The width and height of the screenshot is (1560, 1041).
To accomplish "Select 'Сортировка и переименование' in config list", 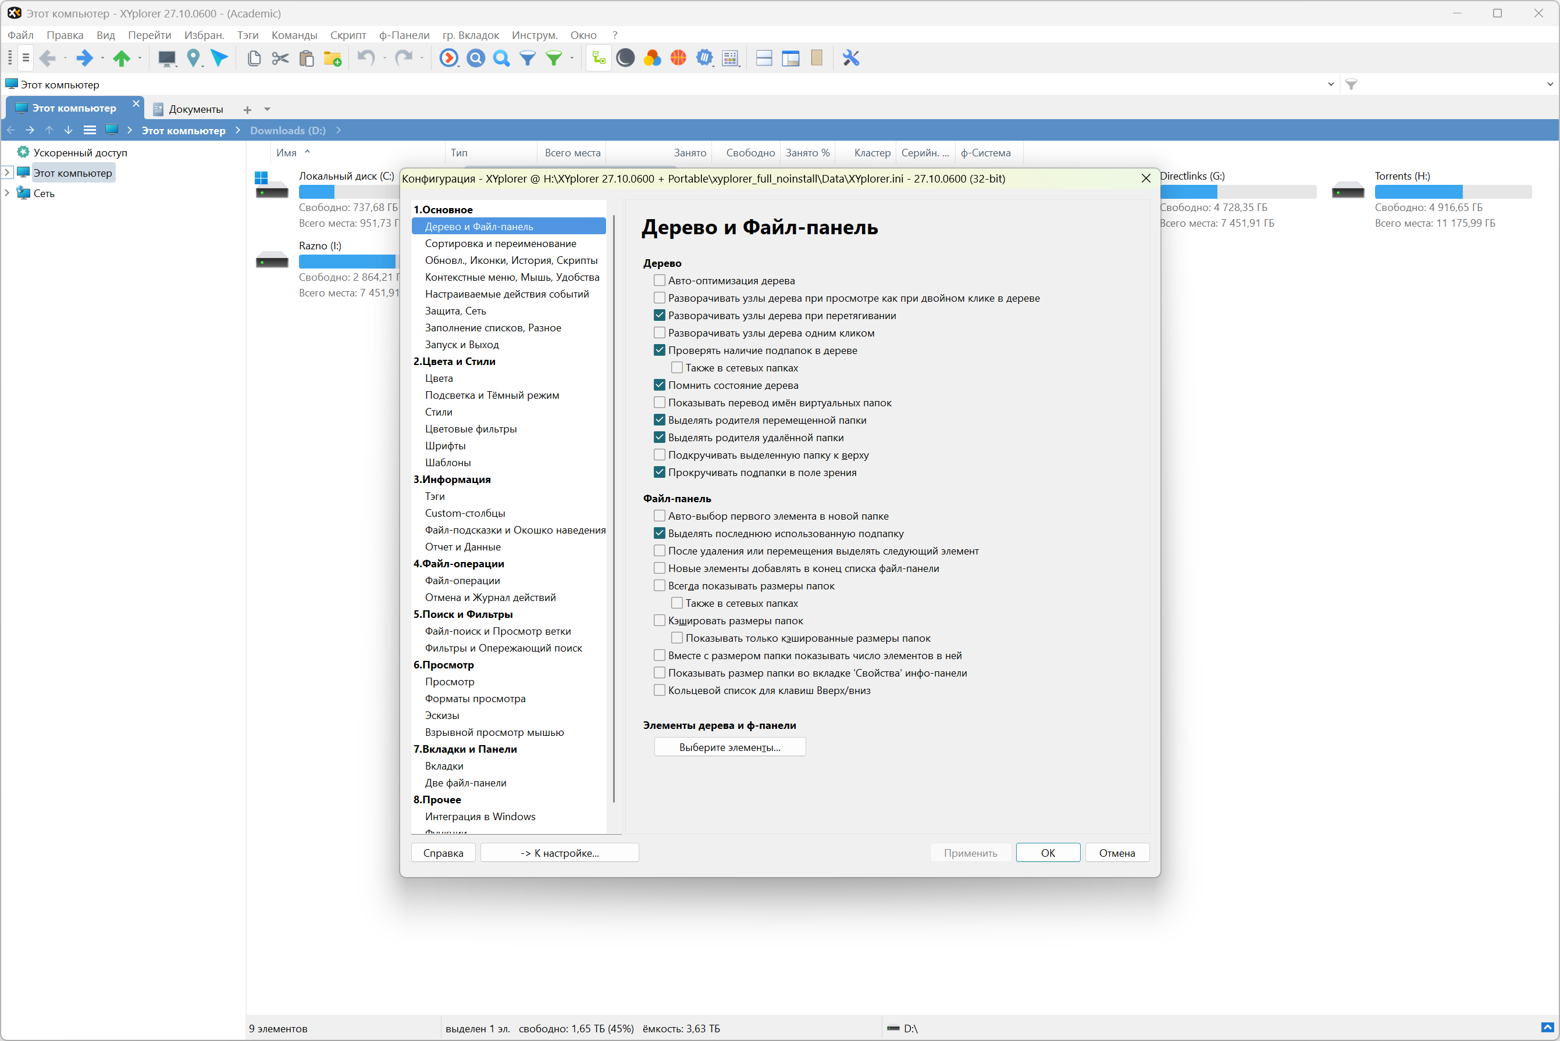I will 500,244.
